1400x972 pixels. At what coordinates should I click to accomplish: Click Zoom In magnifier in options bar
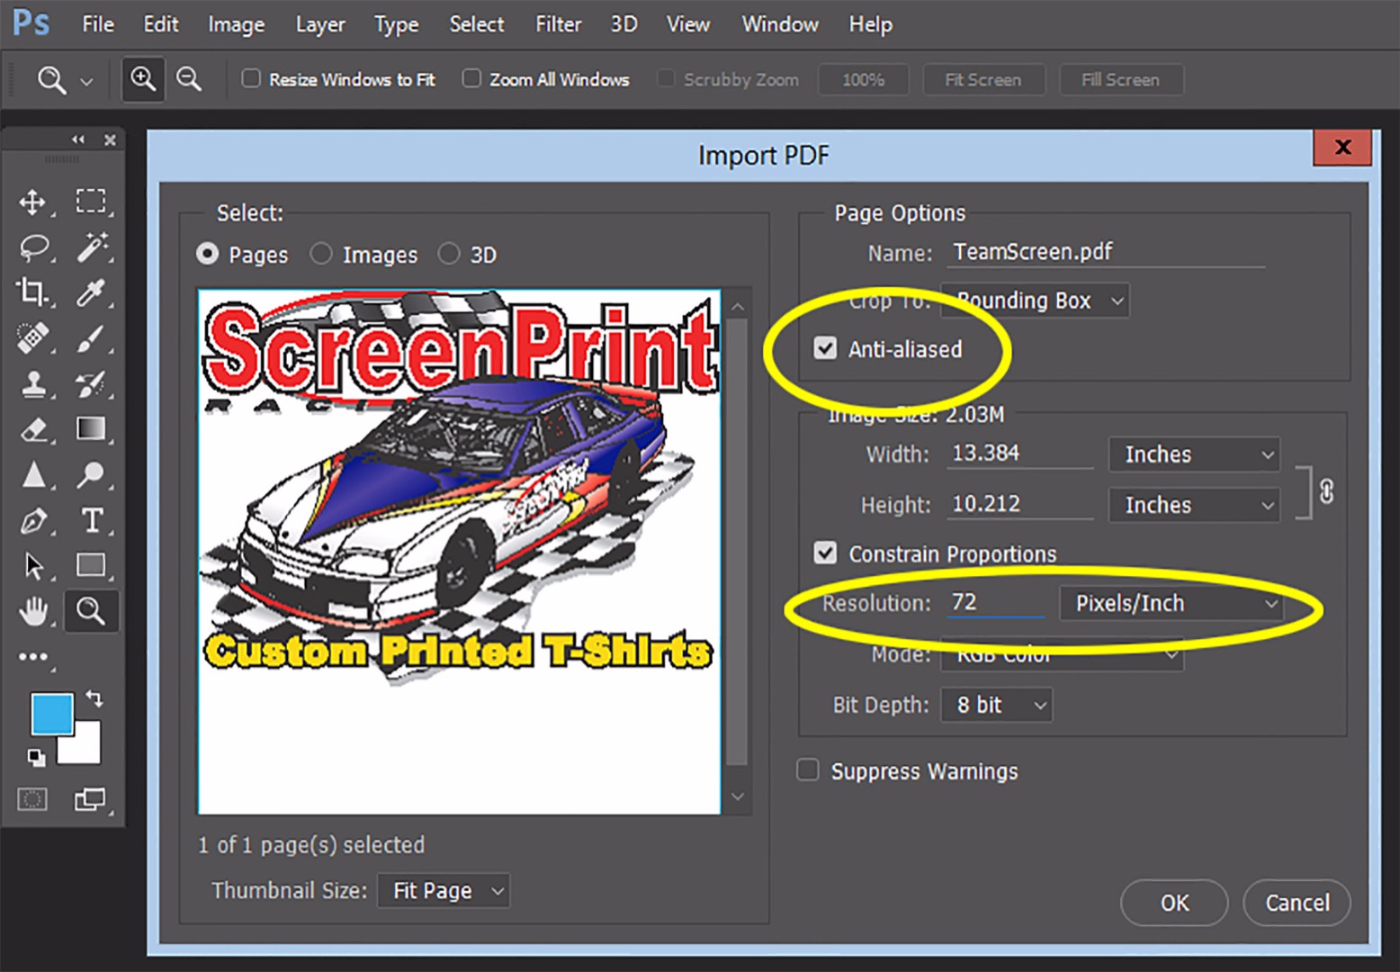143,79
